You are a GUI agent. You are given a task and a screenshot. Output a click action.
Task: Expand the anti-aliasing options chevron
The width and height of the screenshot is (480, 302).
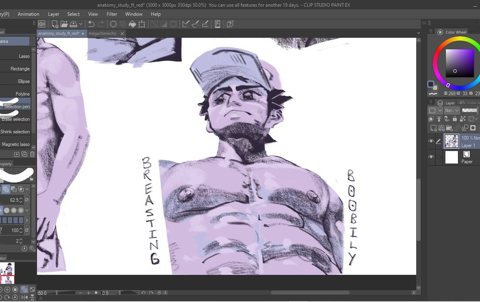[27, 210]
